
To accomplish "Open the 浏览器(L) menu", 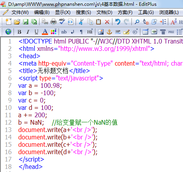I will point(169,12).
